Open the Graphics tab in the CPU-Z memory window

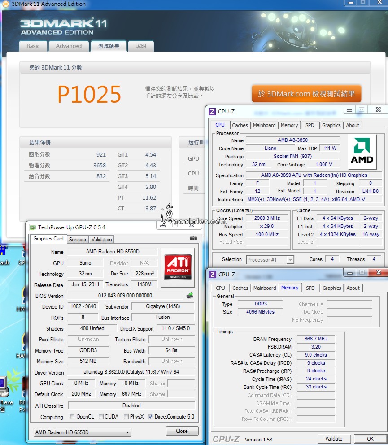332,288
